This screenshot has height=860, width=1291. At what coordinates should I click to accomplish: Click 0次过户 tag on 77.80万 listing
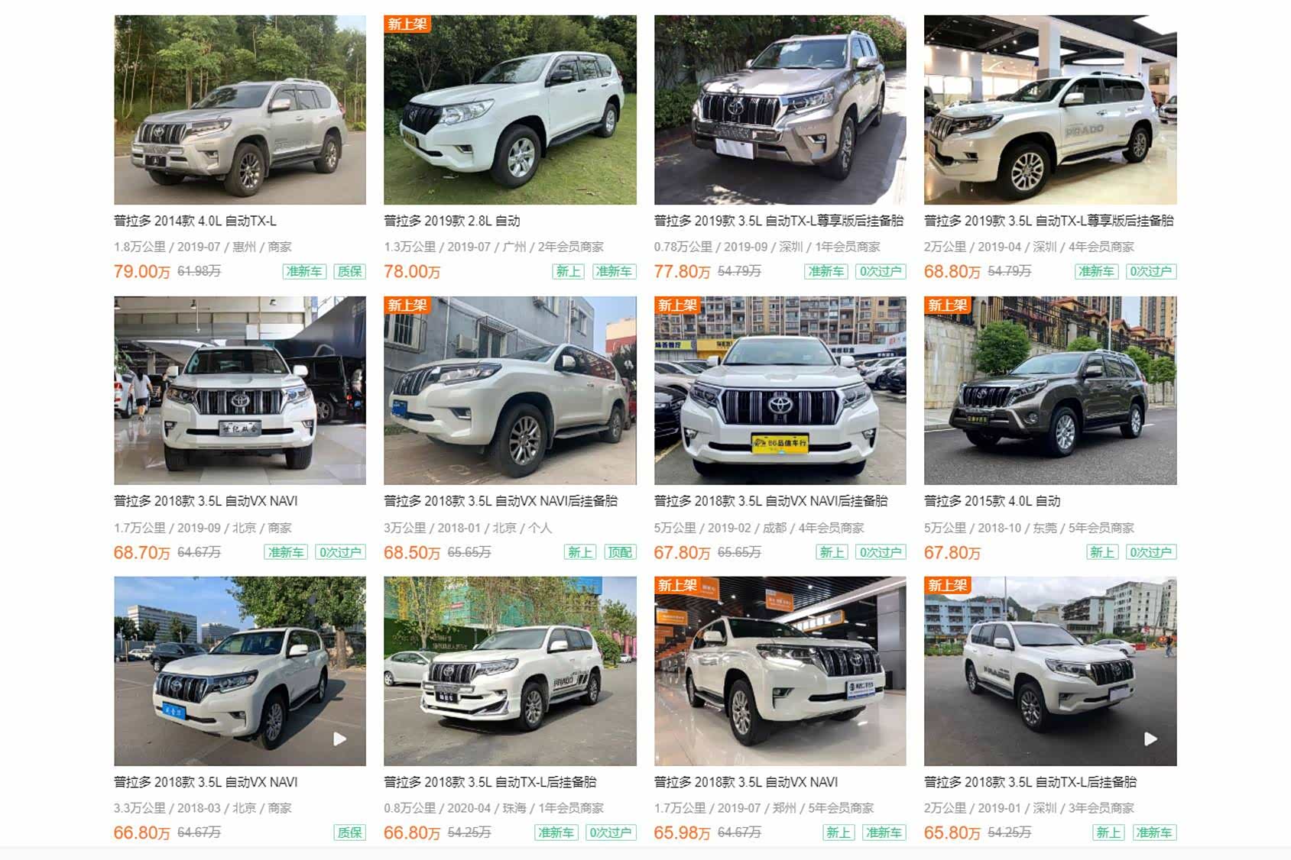coord(881,271)
